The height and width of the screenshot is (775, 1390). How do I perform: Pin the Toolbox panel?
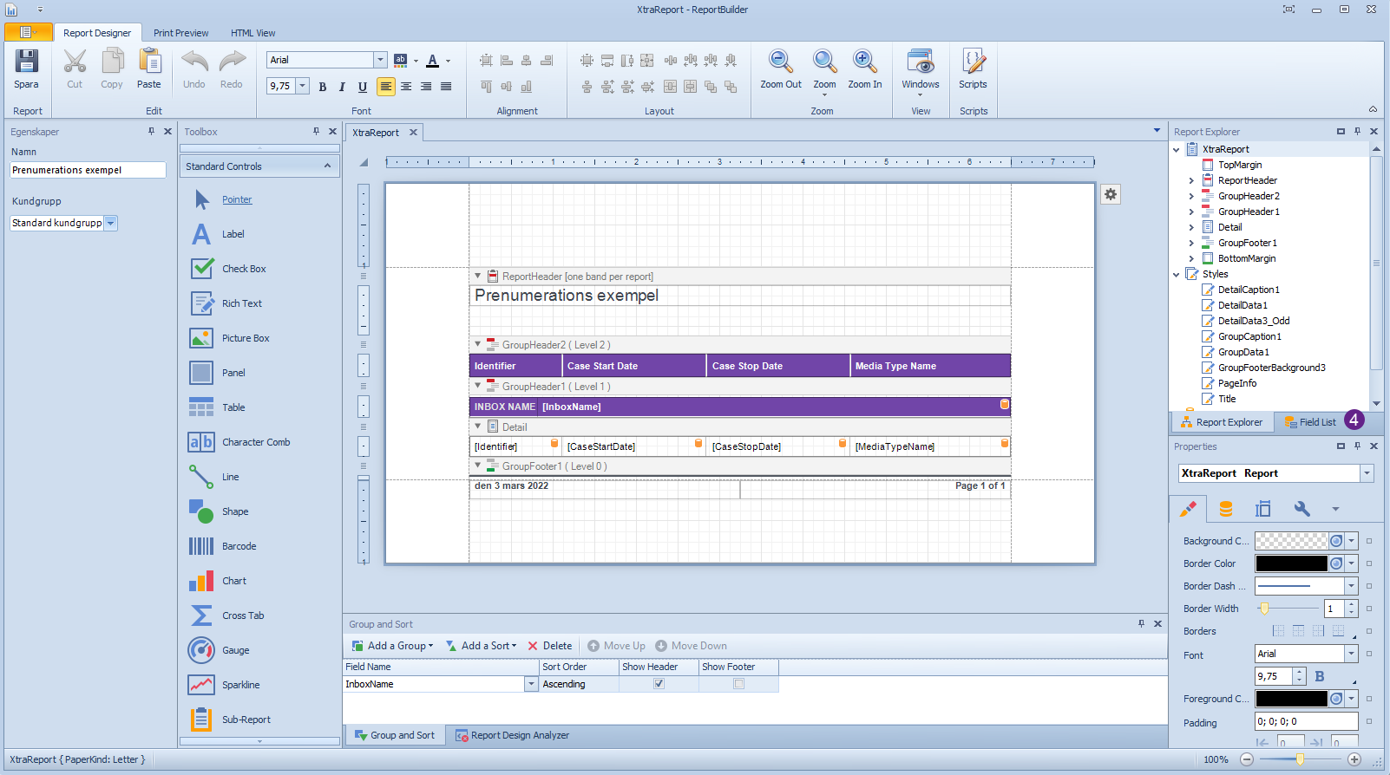point(316,132)
